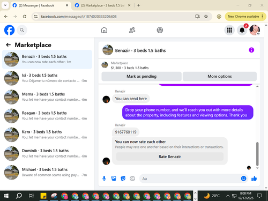Click the phone number message 9167760119
The image size is (268, 201).
coord(125,132)
